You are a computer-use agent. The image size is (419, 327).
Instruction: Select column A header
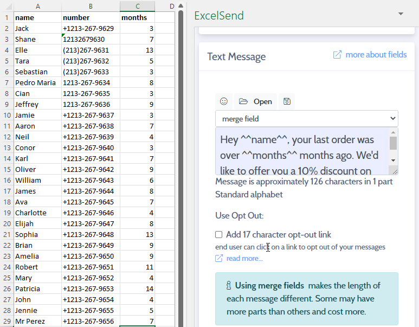click(38, 6)
